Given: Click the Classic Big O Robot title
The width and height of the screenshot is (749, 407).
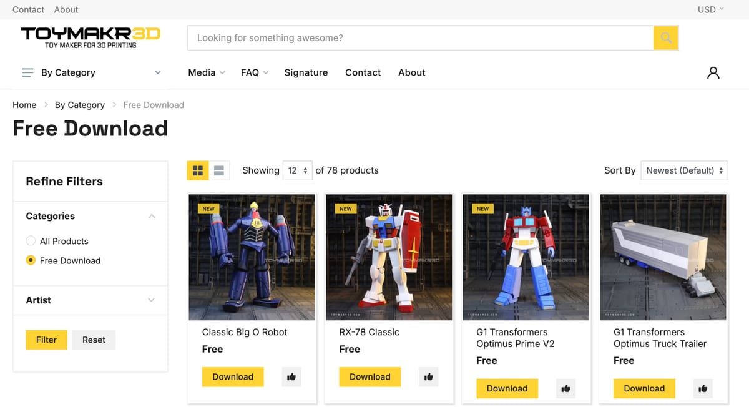Looking at the screenshot, I should coord(245,332).
